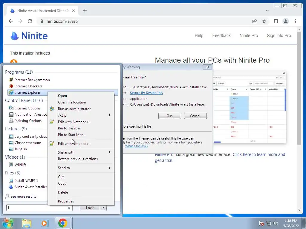Click the page's vertical scrollbar thumb
306x229 pixels.
click(x=299, y=88)
